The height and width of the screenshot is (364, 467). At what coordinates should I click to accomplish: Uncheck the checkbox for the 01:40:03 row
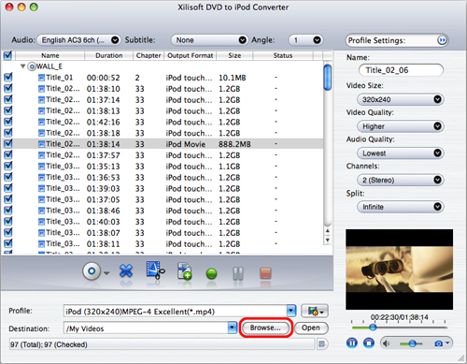coord(8,221)
